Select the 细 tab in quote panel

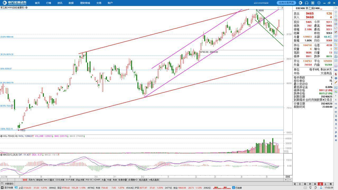pyautogui.click(x=305, y=184)
